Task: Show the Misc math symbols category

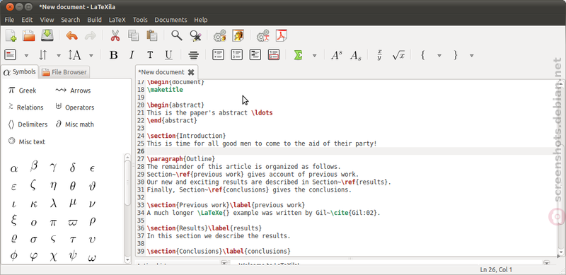Action: click(74, 124)
